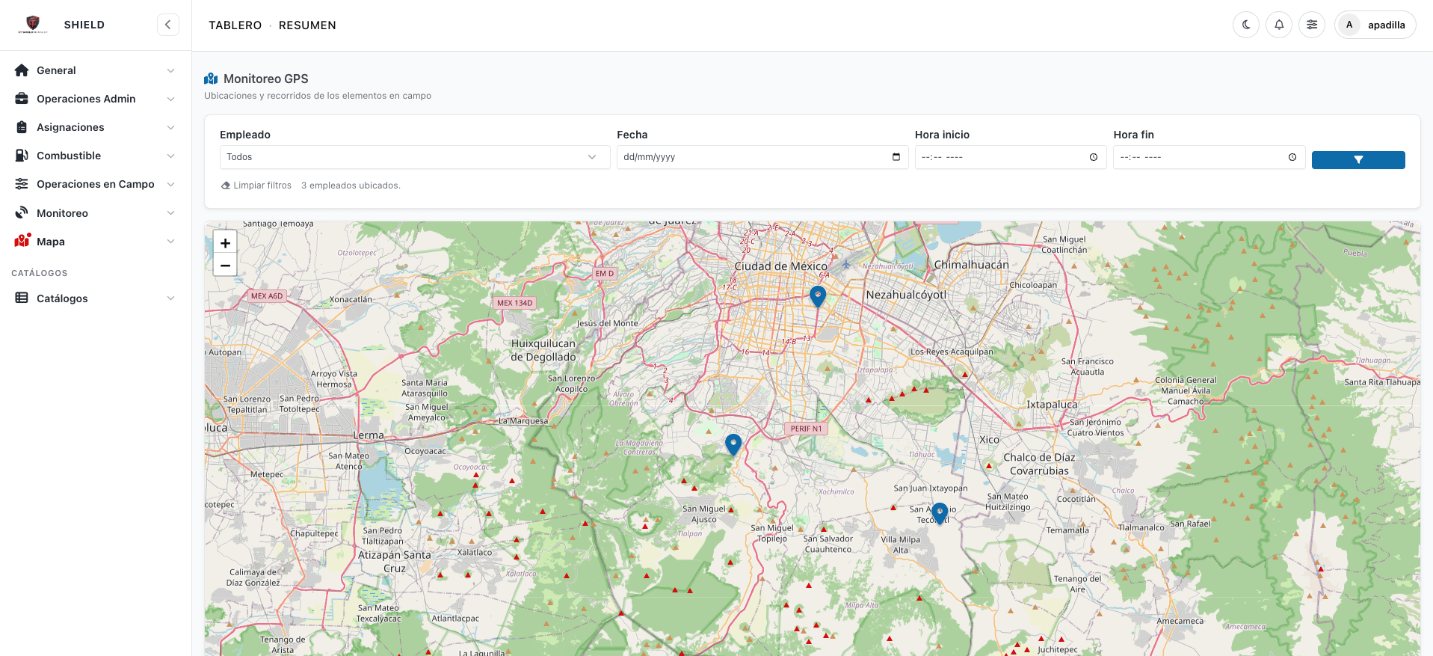Click the Catálogos table icon
The height and width of the screenshot is (656, 1433).
click(22, 298)
